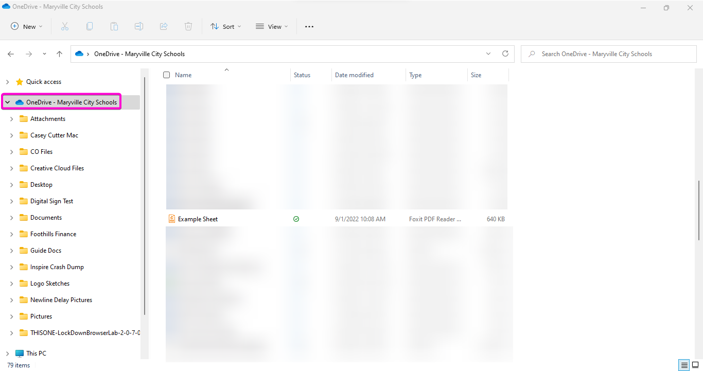
Task: Select the Example Sheet file name
Action: pos(198,219)
